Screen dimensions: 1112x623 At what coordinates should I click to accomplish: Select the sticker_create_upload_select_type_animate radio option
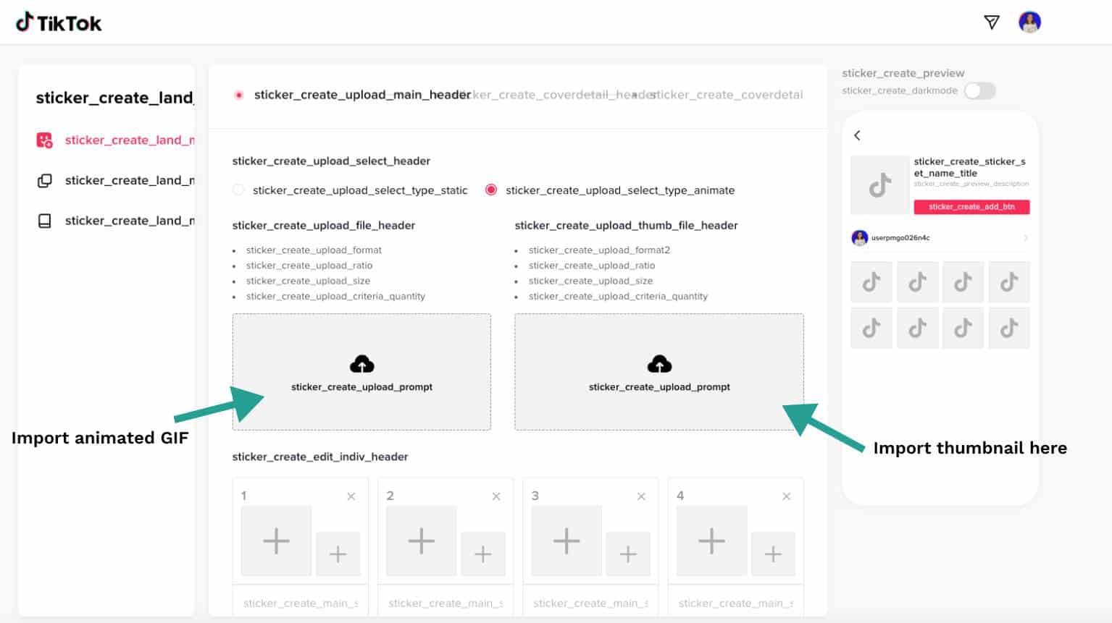491,190
